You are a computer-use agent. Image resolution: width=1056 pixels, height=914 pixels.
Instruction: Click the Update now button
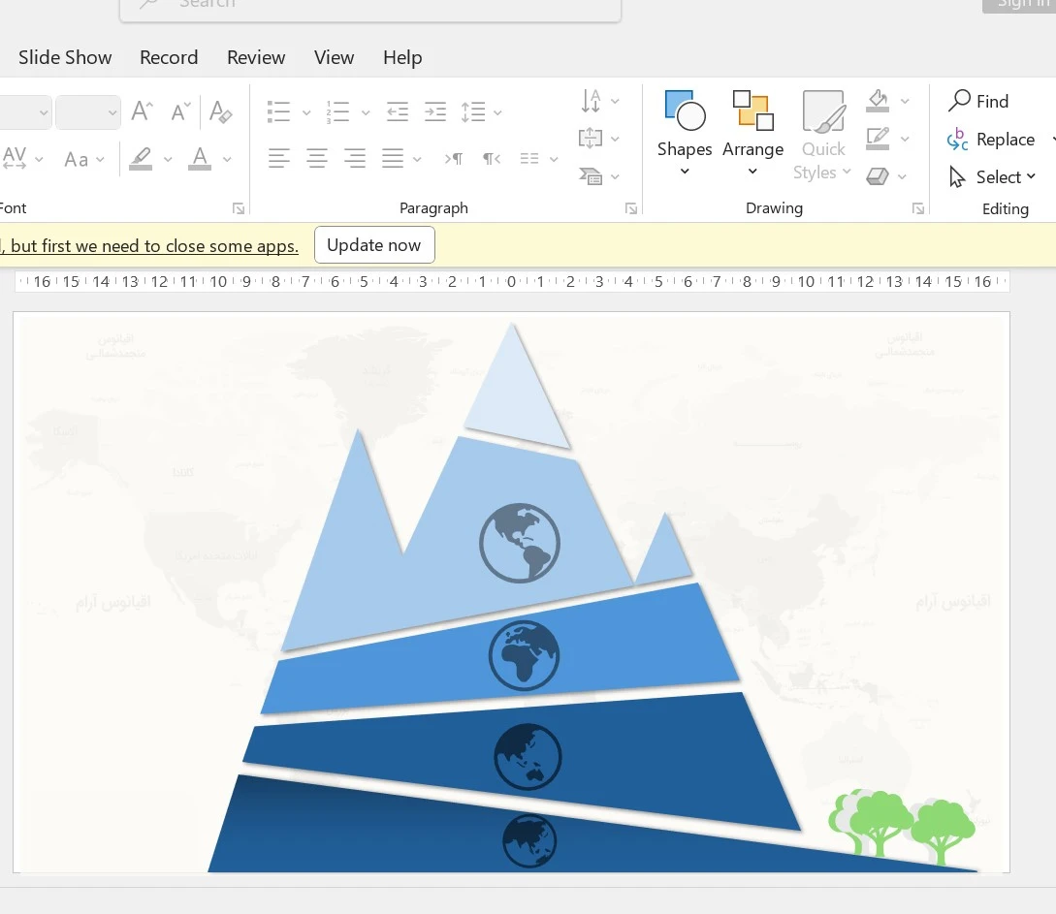pos(374,245)
